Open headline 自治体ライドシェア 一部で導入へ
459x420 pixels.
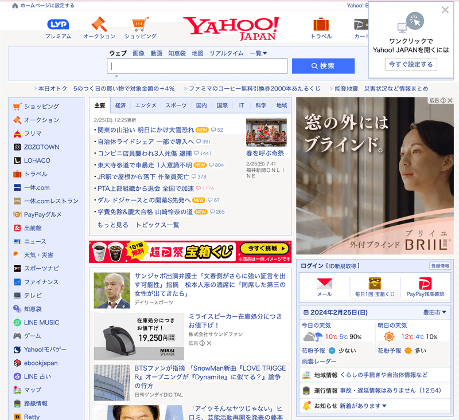coord(146,142)
